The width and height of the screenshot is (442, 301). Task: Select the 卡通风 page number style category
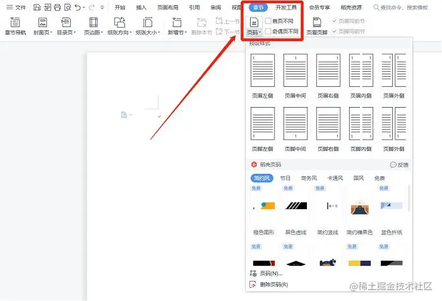[x=335, y=178]
